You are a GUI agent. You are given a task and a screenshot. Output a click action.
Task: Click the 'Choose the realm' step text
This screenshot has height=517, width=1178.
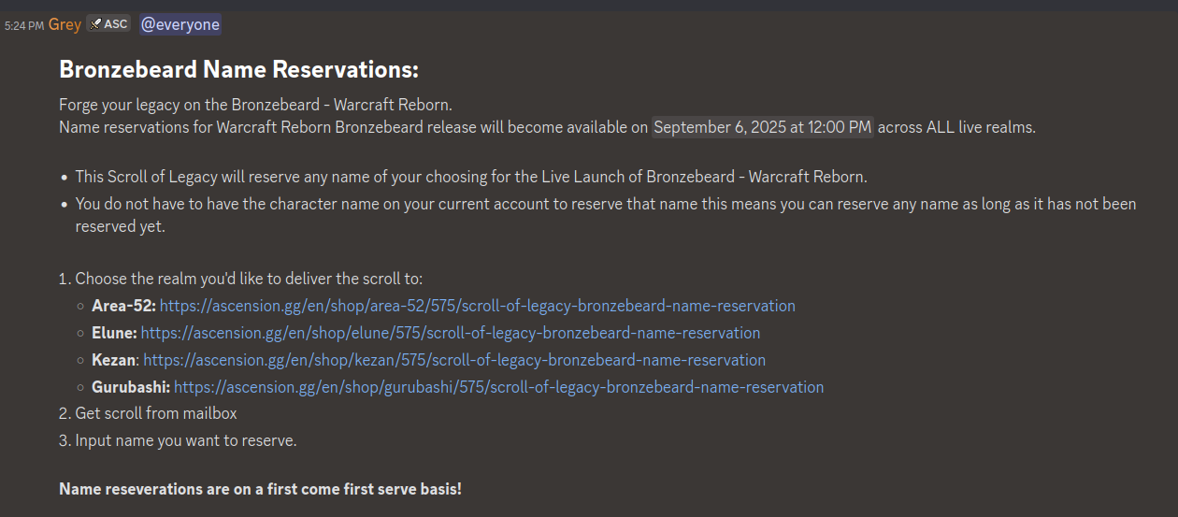tap(249, 279)
